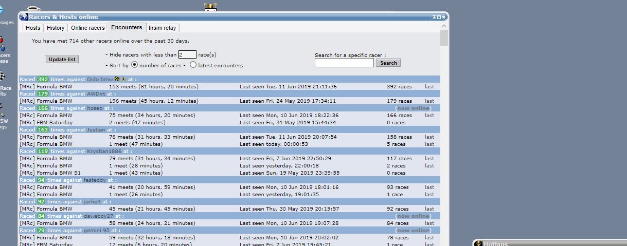Click 'last' link on the 392 races row
This screenshot has width=627, height=246.
pyautogui.click(x=429, y=86)
